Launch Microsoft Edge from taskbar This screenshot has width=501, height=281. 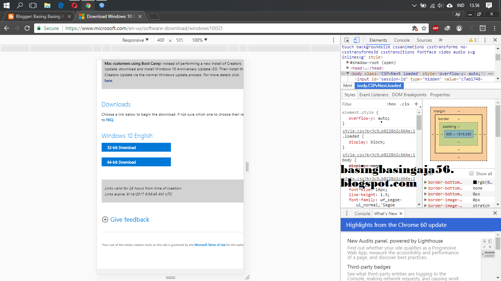[x=61, y=5]
